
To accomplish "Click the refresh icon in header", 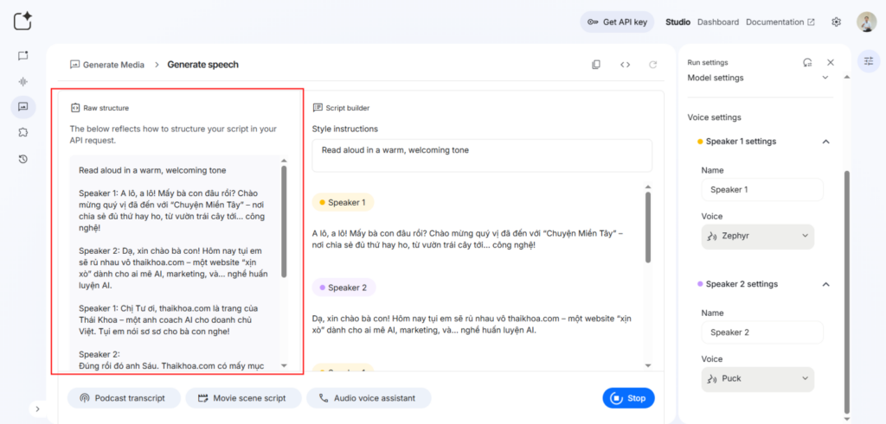I will pyautogui.click(x=652, y=64).
